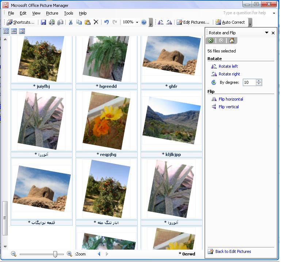Click the Cut scissors icon
287x262 pixels.
tap(70, 22)
